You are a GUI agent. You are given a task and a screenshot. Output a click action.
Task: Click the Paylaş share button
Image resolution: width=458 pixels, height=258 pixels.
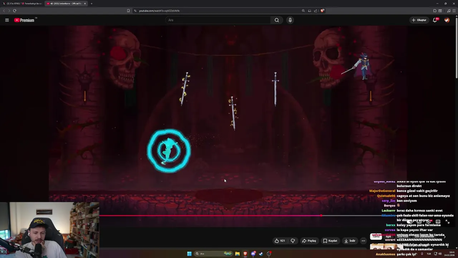click(x=309, y=241)
